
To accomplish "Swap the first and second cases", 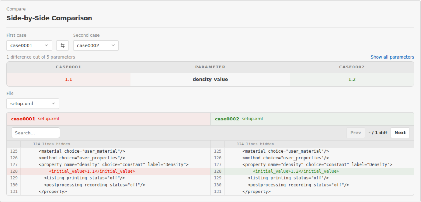I will tap(63, 46).
